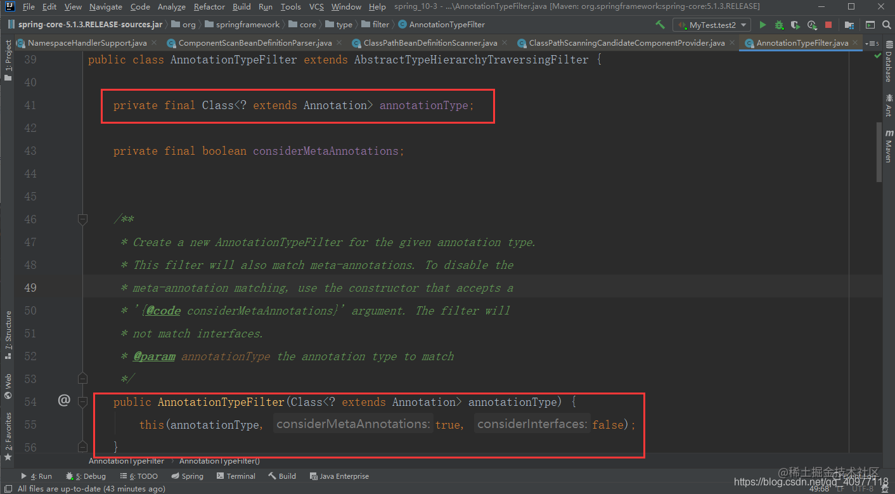This screenshot has height=494, width=895.
Task: Switch to NamespaceHandlerSupport.java tab
Action: [87, 43]
